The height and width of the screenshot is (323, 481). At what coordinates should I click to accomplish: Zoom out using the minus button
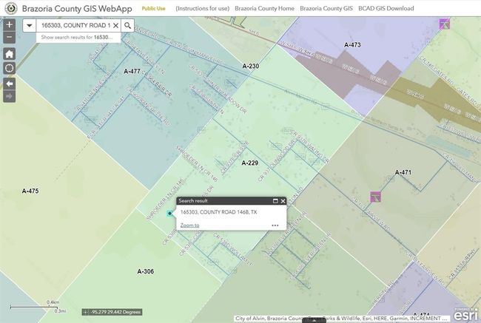[9, 36]
